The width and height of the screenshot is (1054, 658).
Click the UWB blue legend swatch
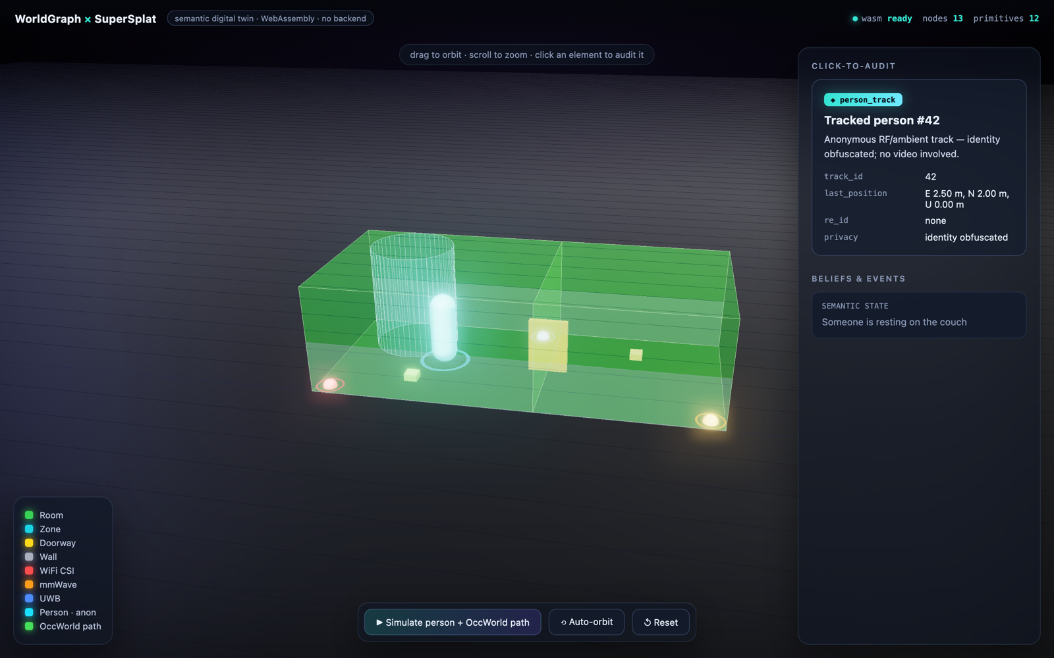click(x=29, y=598)
